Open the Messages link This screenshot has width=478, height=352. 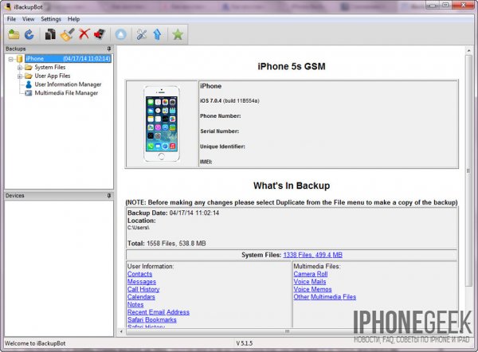[x=142, y=282]
